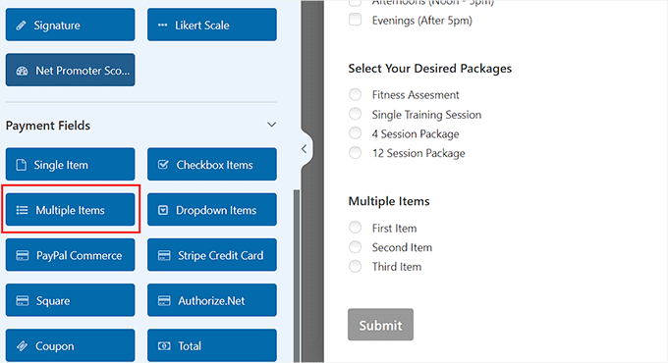668x363 pixels.
Task: Select the Single Training Session option
Action: coord(355,114)
